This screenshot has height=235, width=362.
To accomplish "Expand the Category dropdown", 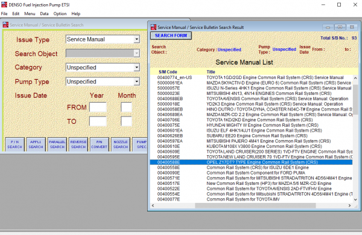I will pos(137,68).
